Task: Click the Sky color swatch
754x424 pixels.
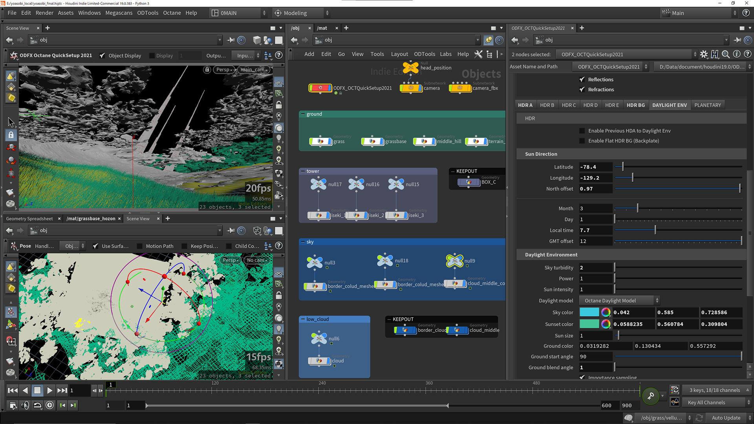Action: pyautogui.click(x=589, y=313)
